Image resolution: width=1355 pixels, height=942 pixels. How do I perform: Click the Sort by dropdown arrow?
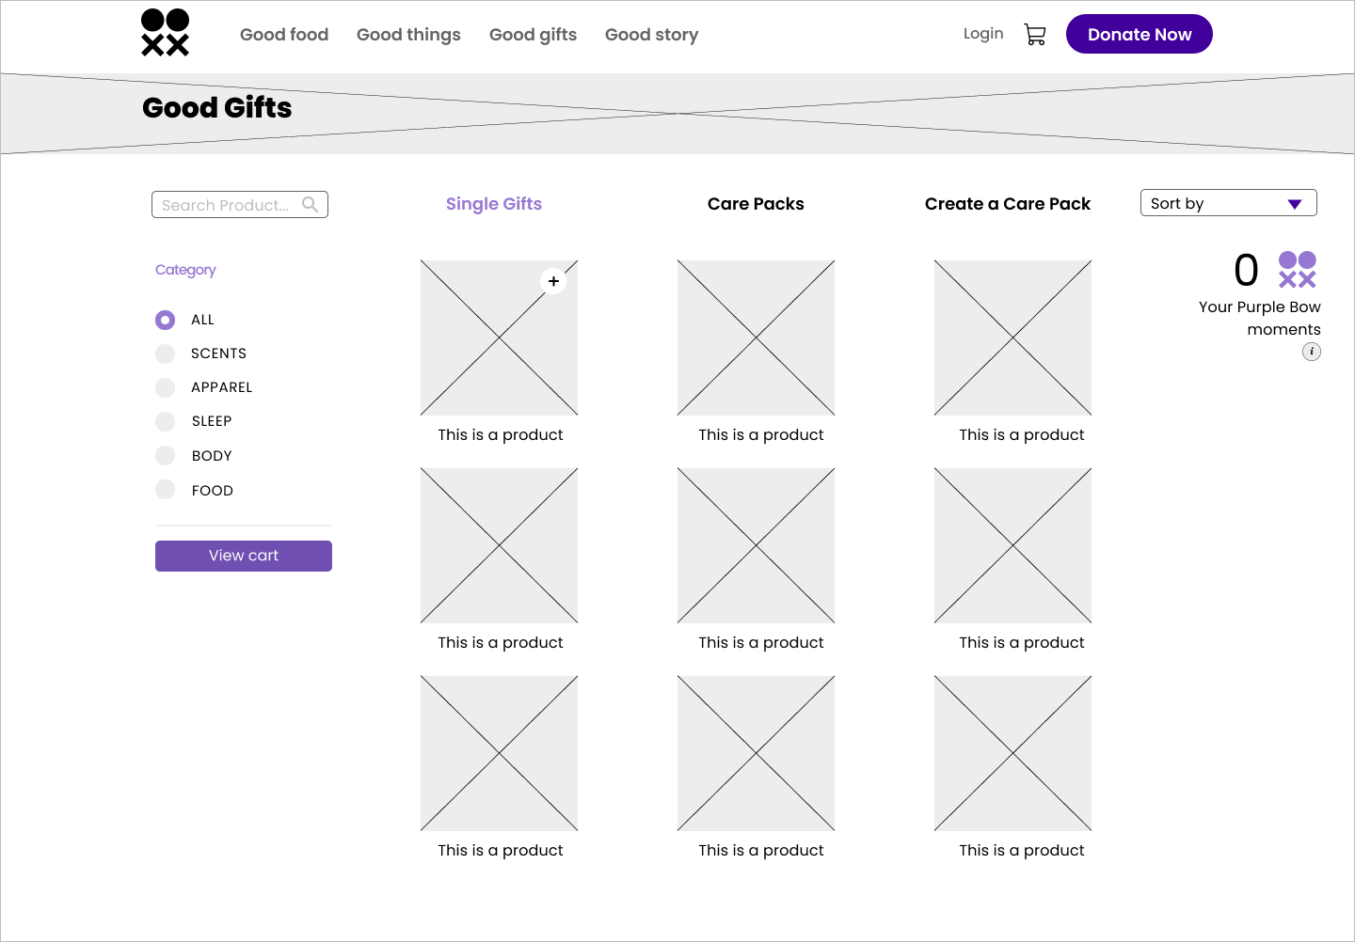coord(1294,204)
